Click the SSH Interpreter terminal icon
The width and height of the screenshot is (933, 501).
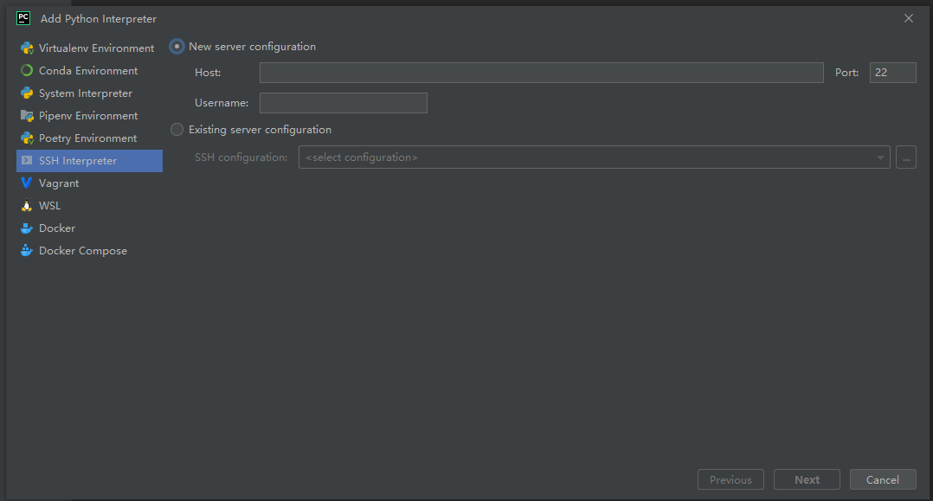[27, 161]
